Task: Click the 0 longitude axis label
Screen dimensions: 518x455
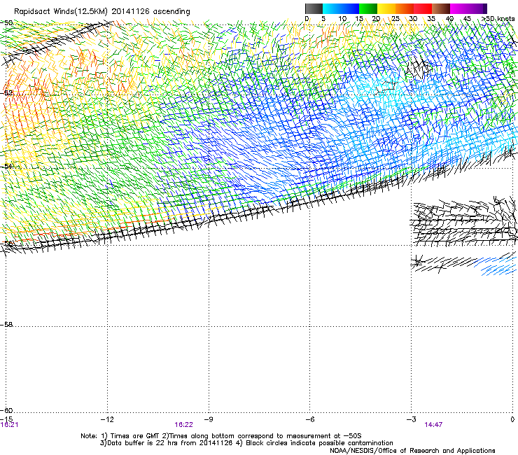Action: pyautogui.click(x=512, y=419)
